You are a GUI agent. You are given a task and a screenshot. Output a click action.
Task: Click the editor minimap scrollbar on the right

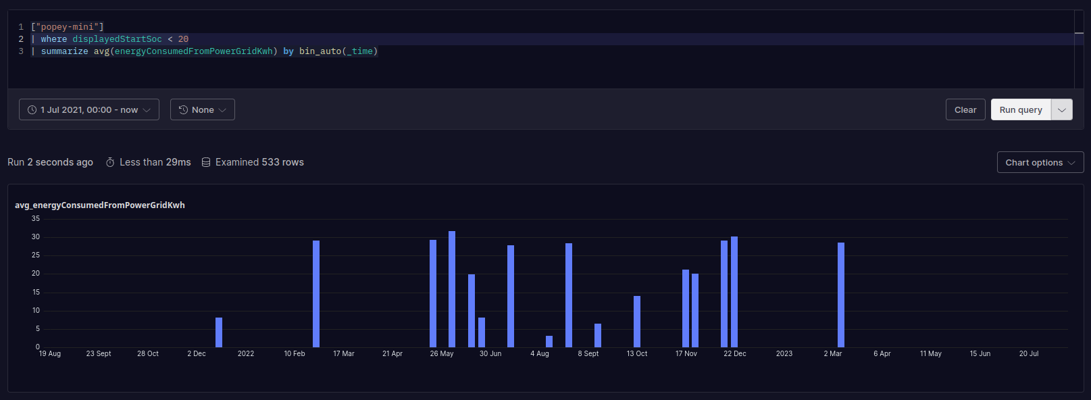(1079, 49)
